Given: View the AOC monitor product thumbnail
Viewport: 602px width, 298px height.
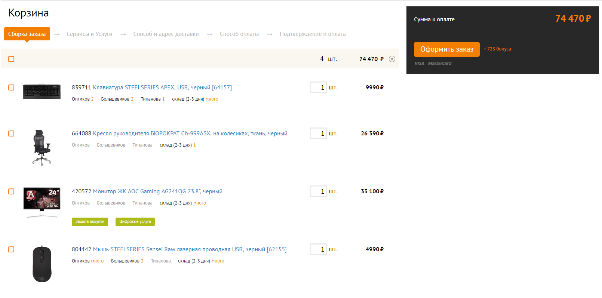Looking at the screenshot, I should tap(42, 202).
